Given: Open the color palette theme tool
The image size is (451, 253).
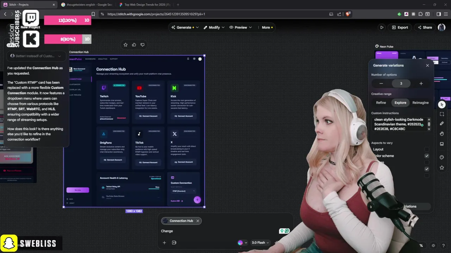Looking at the screenshot, I should (x=442, y=157).
